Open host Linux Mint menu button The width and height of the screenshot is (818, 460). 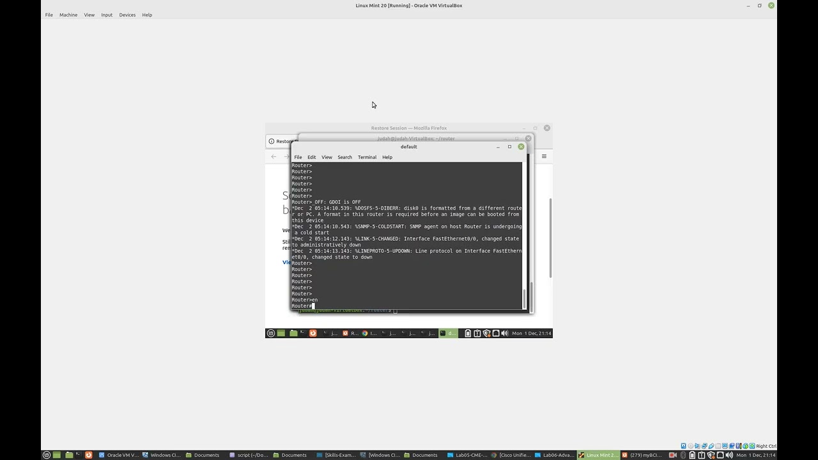click(x=47, y=455)
